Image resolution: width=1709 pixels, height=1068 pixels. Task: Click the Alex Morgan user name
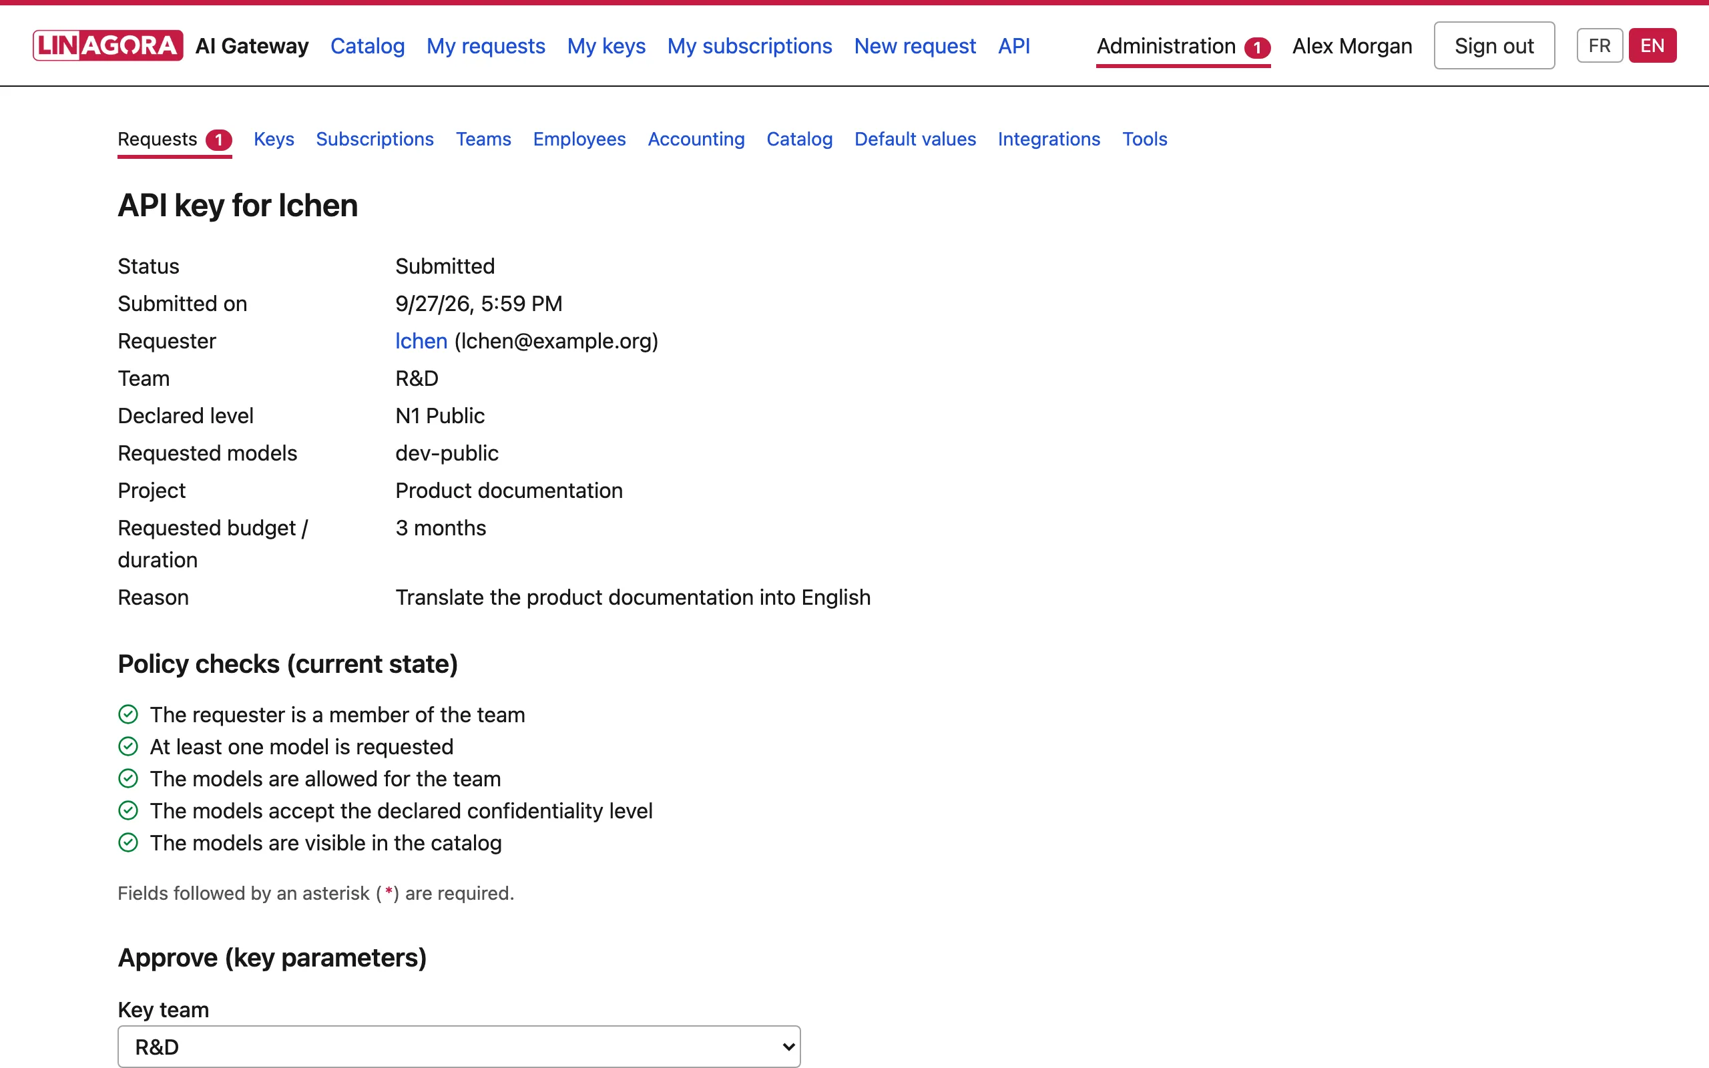coord(1353,46)
